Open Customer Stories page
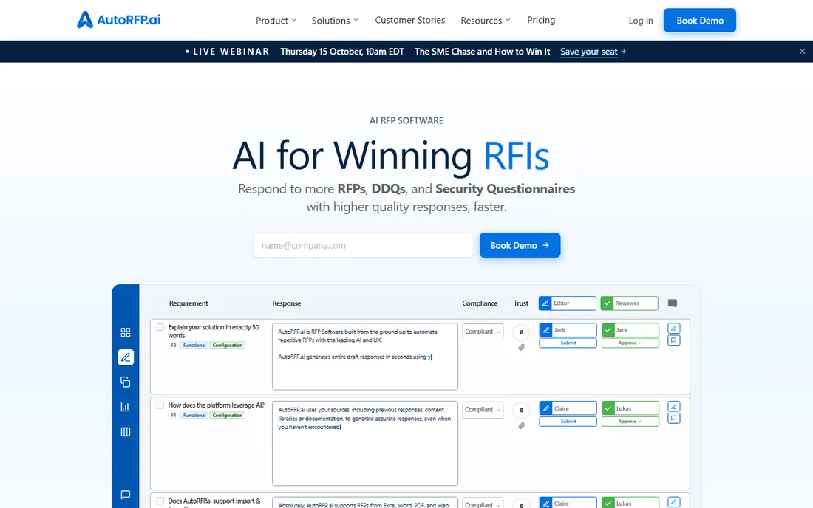 (x=410, y=20)
